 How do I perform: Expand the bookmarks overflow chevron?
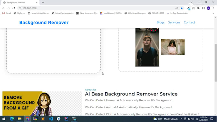tap(213, 13)
